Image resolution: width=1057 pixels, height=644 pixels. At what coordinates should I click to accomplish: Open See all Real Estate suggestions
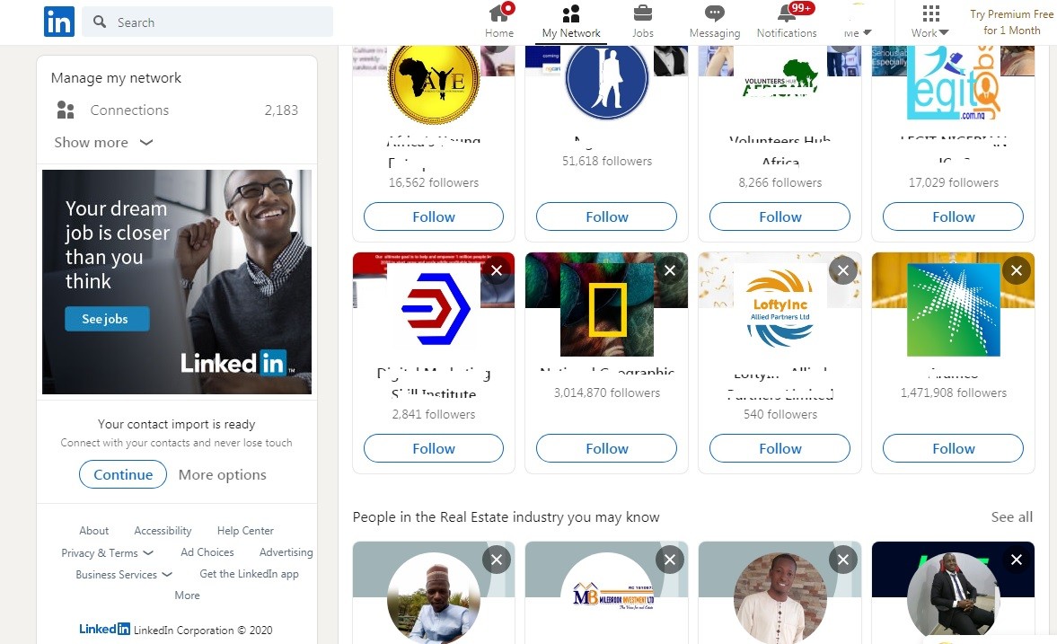click(1012, 516)
